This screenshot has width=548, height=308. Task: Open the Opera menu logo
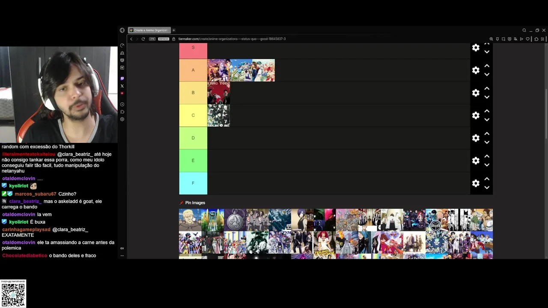coord(122,30)
